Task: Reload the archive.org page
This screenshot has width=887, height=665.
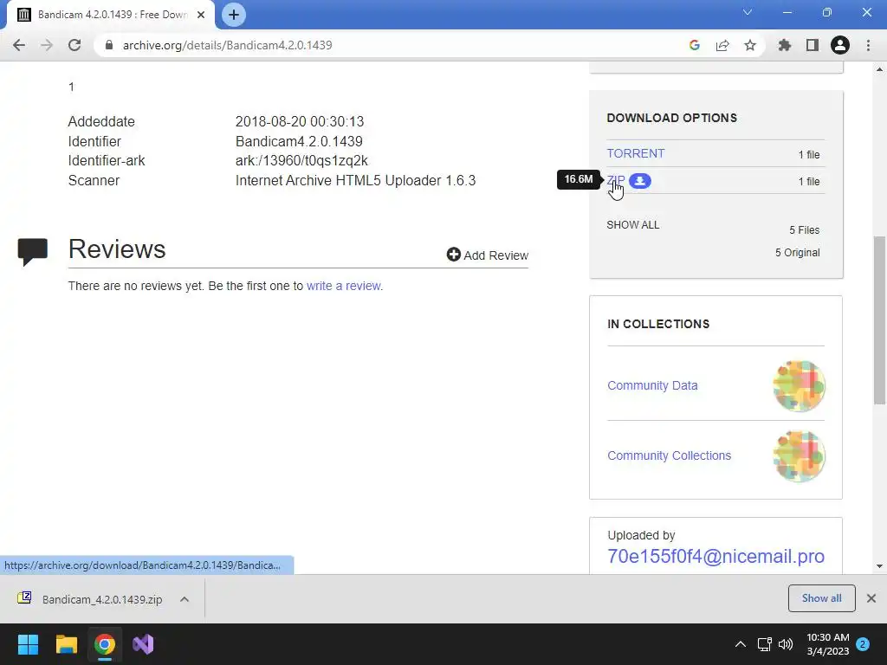Action: [x=74, y=45]
